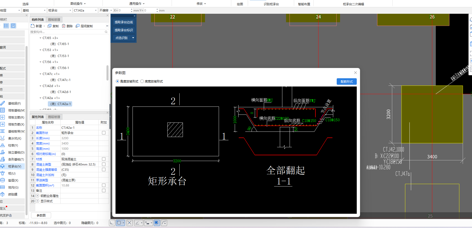Collapse the CTJ65 <3> tree node
Image resolution: width=472 pixels, height=228 pixels.
click(x=40, y=38)
